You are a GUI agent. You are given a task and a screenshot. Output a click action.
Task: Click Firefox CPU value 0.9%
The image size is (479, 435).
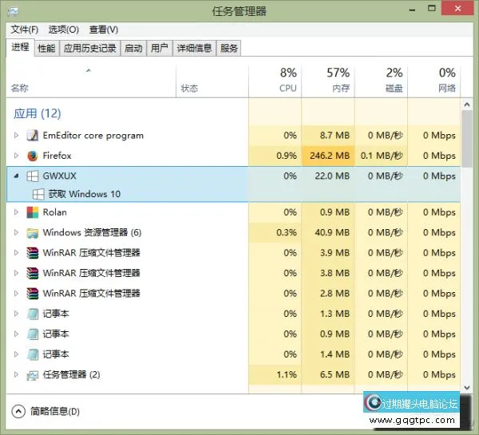click(287, 156)
